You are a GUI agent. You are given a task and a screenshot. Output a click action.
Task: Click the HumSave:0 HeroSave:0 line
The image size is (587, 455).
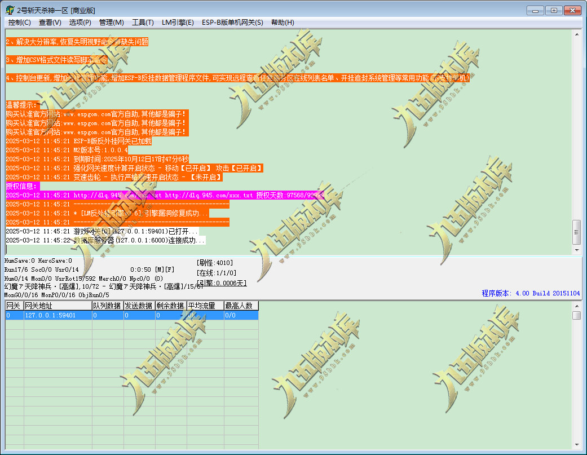38,261
